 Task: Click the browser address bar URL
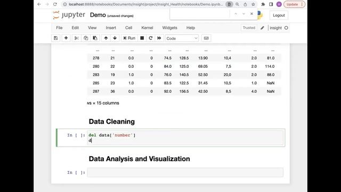[x=145, y=4]
